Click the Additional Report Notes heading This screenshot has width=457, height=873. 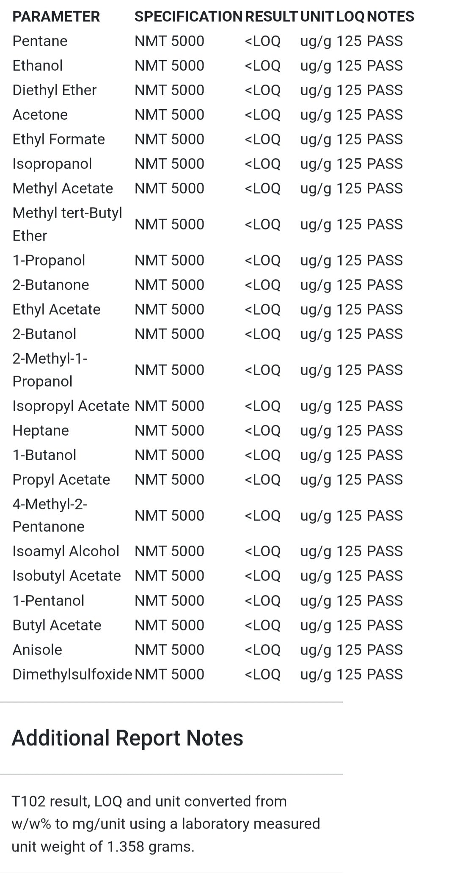127,738
